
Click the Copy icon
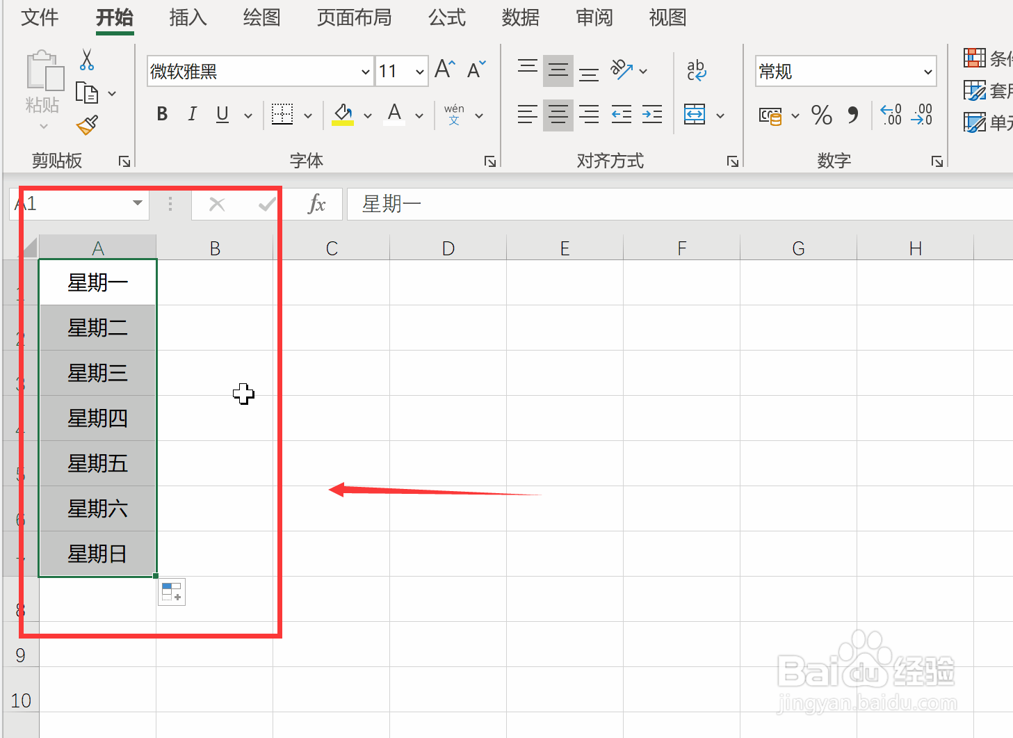point(87,93)
